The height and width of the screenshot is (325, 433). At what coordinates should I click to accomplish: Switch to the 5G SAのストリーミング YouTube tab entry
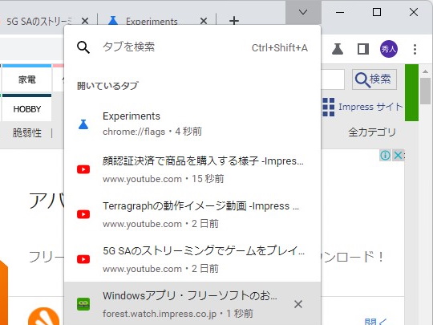coord(192,259)
